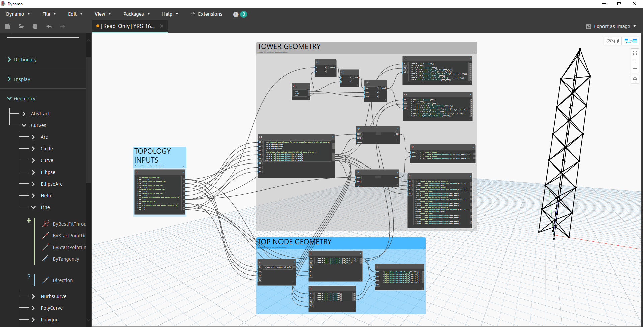Select the ByTangency line node icon
Screen dimensions: 643x327
pyautogui.click(x=46, y=259)
